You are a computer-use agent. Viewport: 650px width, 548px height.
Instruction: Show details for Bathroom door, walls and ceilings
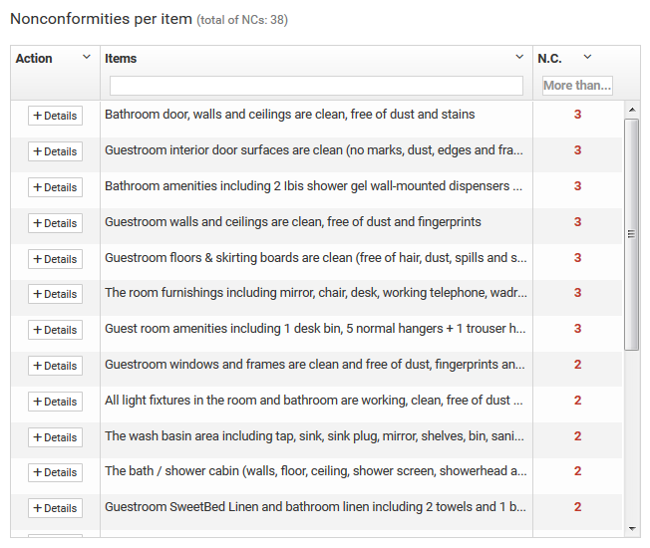[x=55, y=116]
